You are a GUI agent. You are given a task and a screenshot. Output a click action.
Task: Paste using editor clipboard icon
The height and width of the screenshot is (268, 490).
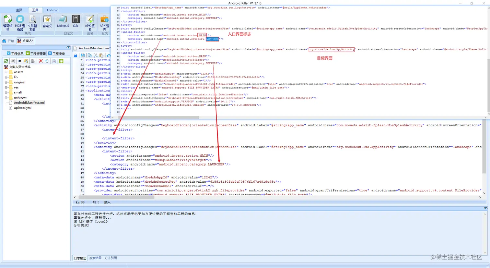(x=101, y=55)
